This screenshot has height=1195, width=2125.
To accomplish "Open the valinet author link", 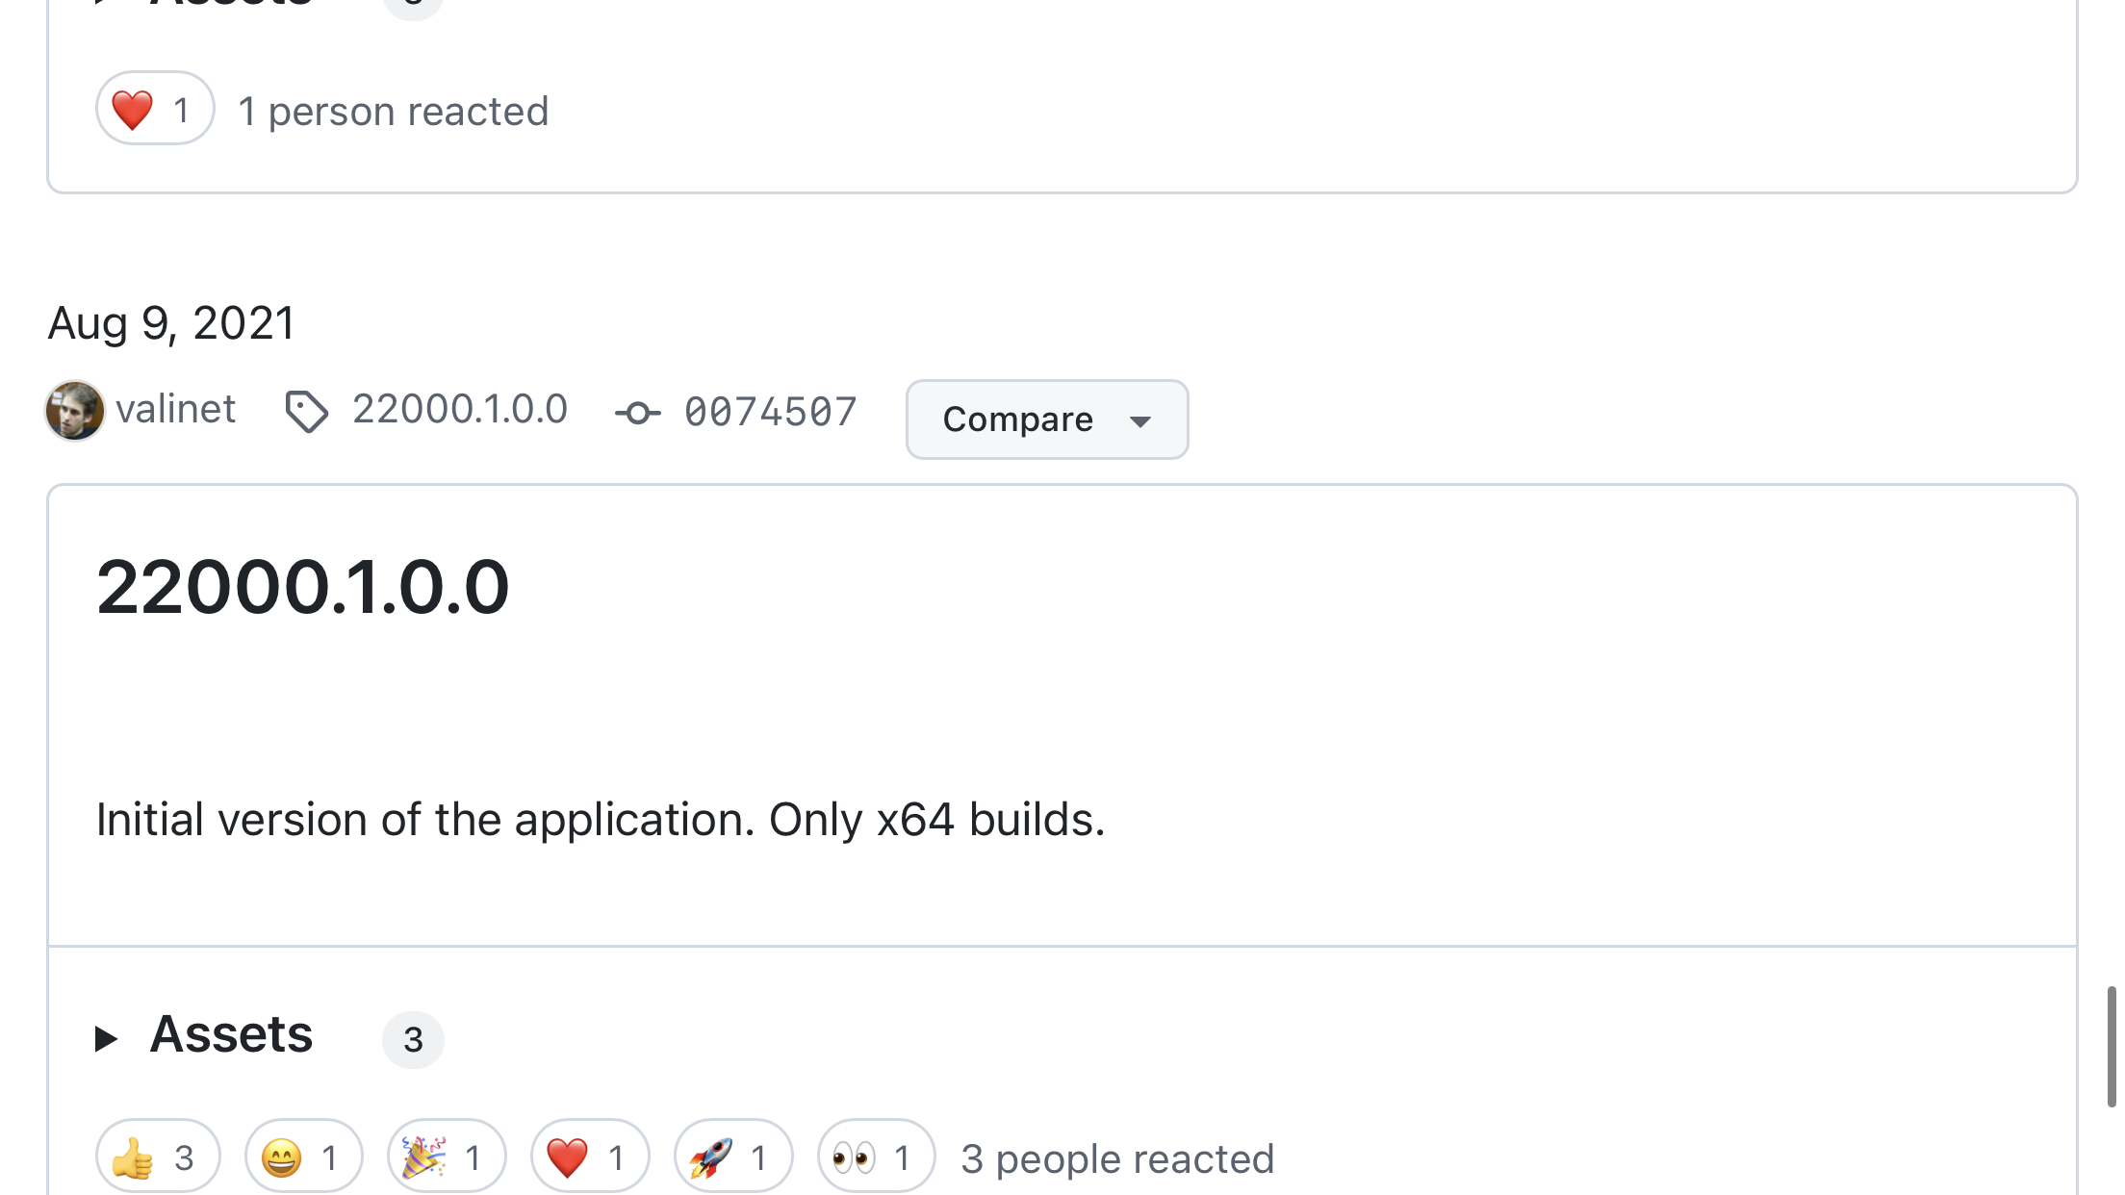I will pos(175,410).
